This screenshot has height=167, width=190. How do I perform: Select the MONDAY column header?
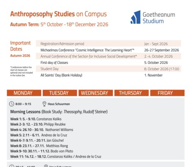click(x=24, y=93)
